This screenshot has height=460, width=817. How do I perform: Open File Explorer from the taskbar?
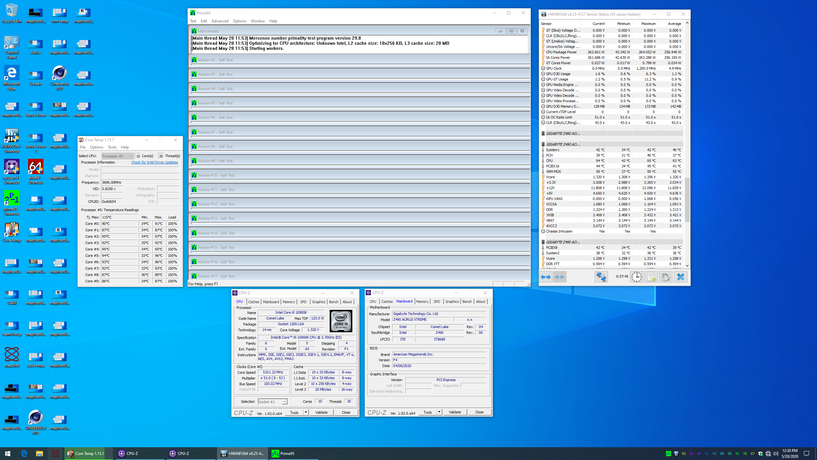[x=39, y=453]
